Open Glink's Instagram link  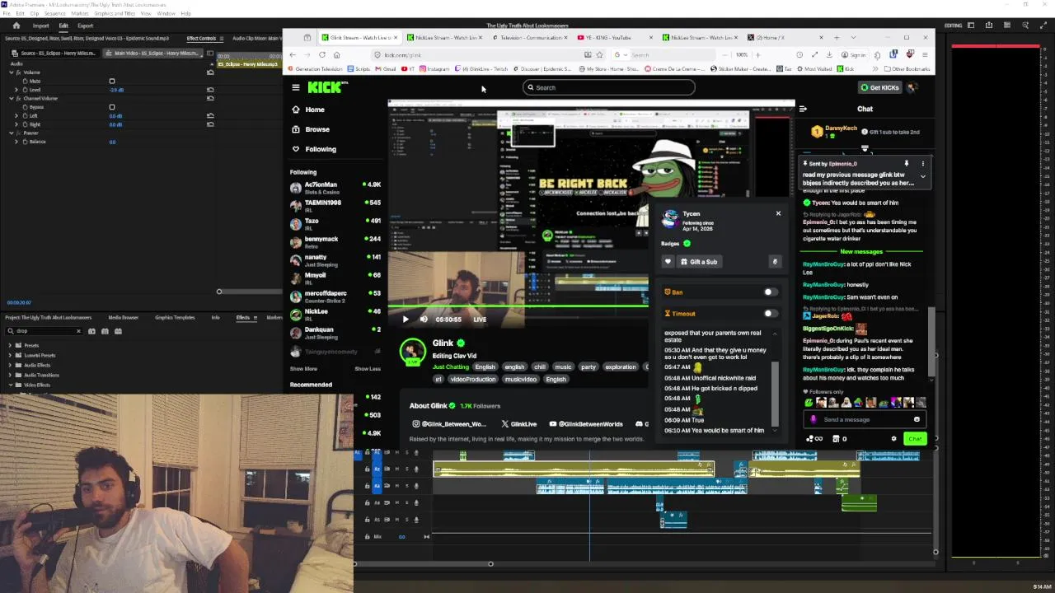coord(450,424)
